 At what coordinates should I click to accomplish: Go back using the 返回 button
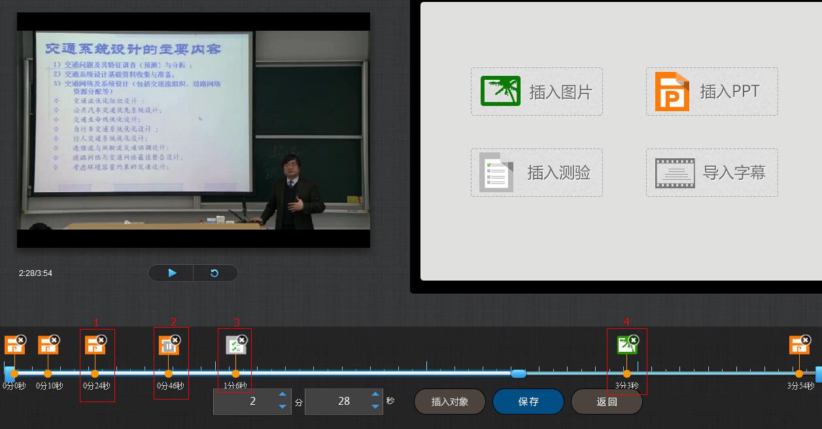[607, 402]
